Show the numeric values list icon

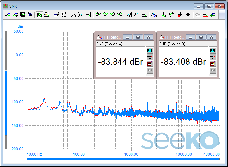64,15
